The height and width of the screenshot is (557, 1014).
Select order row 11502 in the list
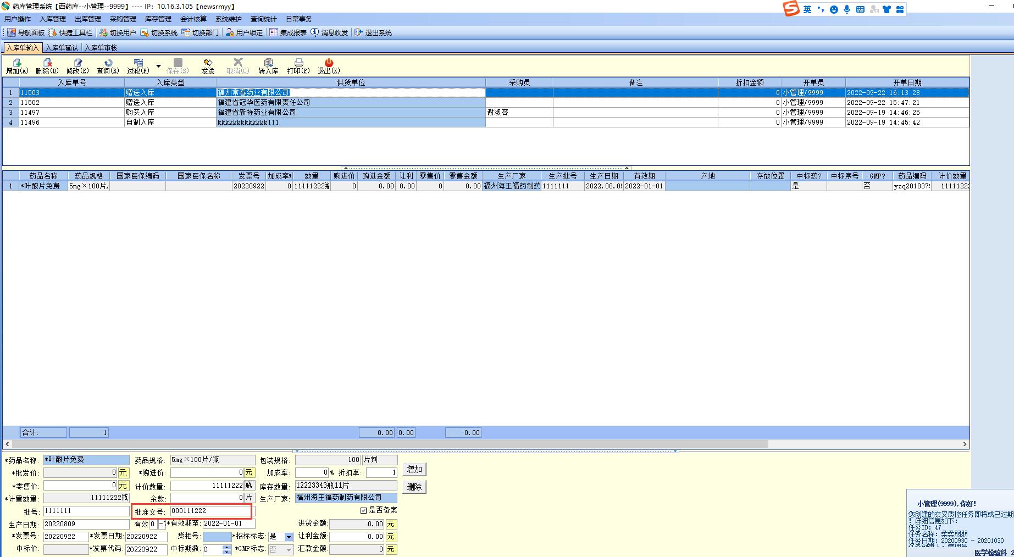pos(486,103)
